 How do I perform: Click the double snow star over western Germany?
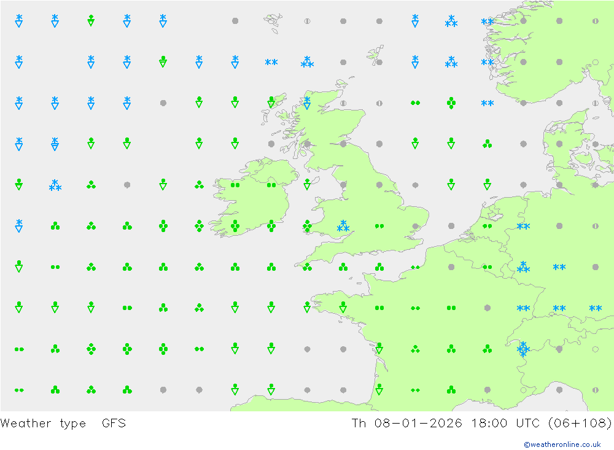click(523, 226)
